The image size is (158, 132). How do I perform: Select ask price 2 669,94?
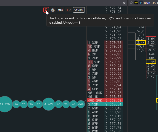[114, 66]
